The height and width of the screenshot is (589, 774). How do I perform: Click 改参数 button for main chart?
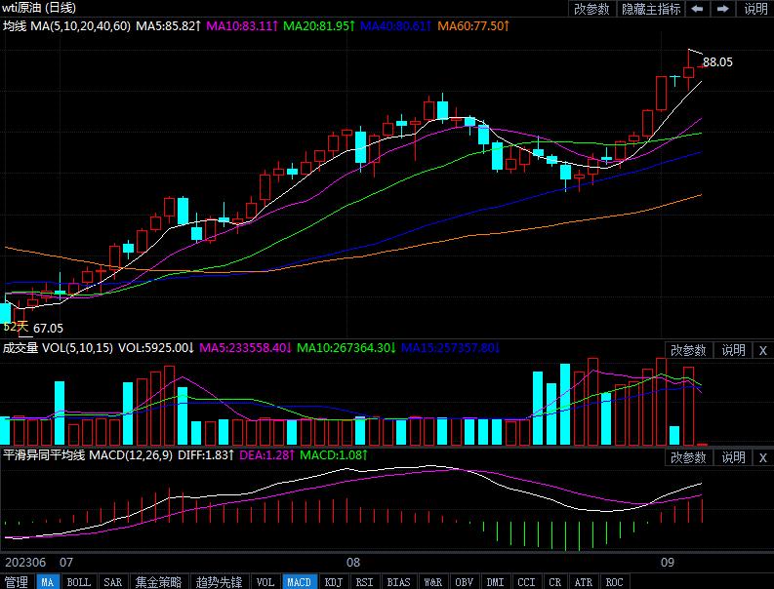[x=591, y=9]
